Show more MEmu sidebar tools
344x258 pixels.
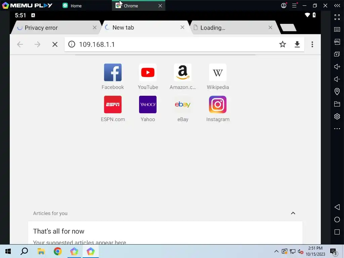[337, 129]
